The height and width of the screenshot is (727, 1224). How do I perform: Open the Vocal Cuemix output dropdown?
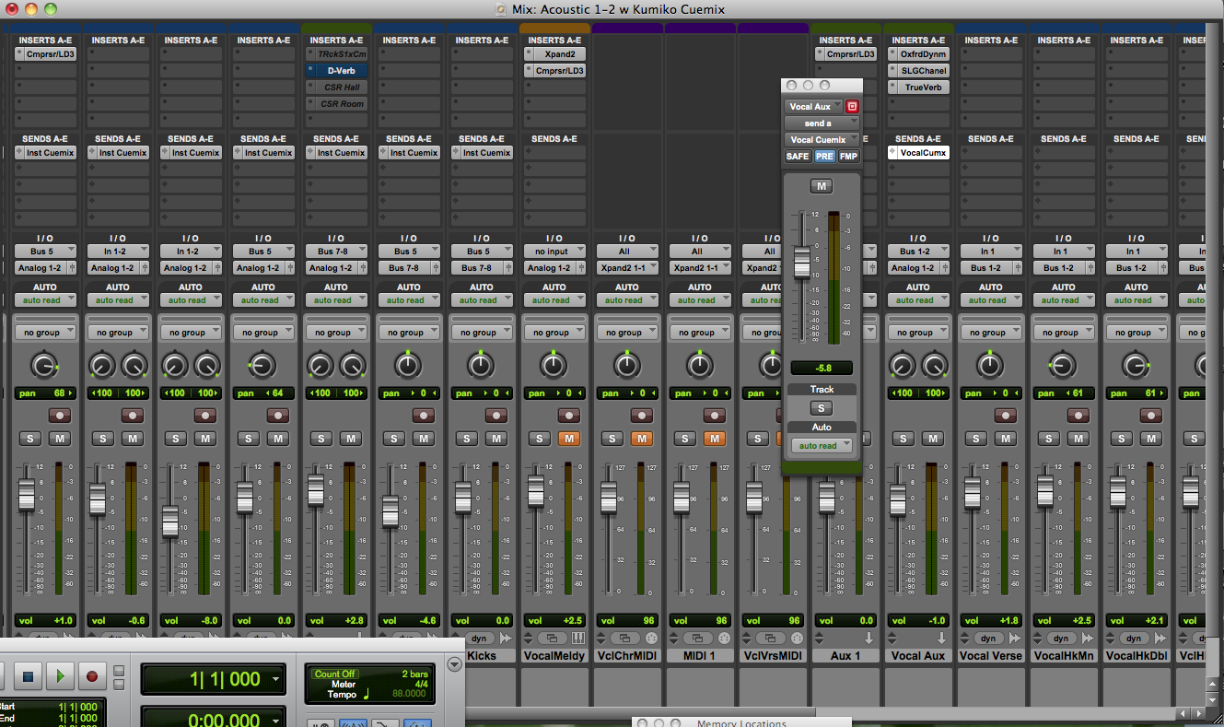pyautogui.click(x=822, y=140)
